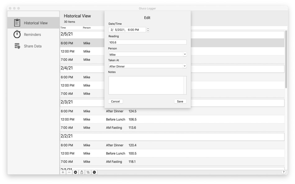
Task: Click the remove reading minus icon
Action: point(69,172)
